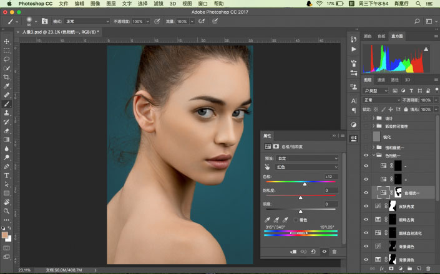Select the Zoom tool
440x274 pixels.
point(6,212)
